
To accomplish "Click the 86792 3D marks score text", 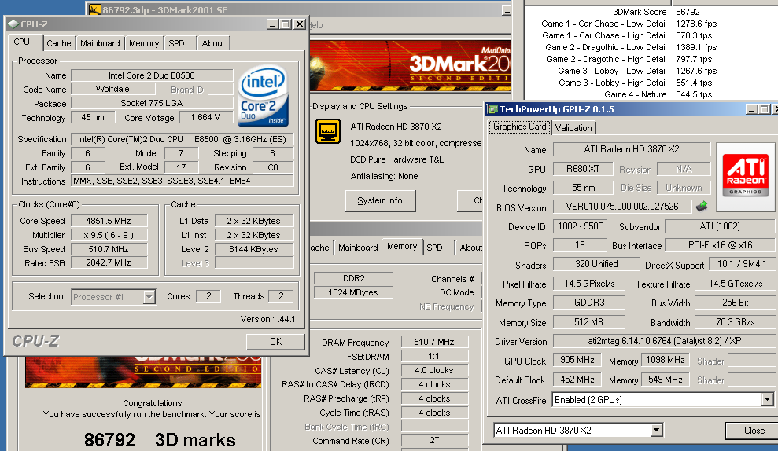I will (160, 439).
